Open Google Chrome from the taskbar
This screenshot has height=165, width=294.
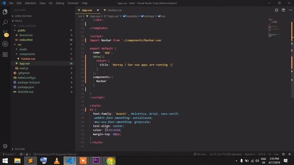click(x=109, y=161)
